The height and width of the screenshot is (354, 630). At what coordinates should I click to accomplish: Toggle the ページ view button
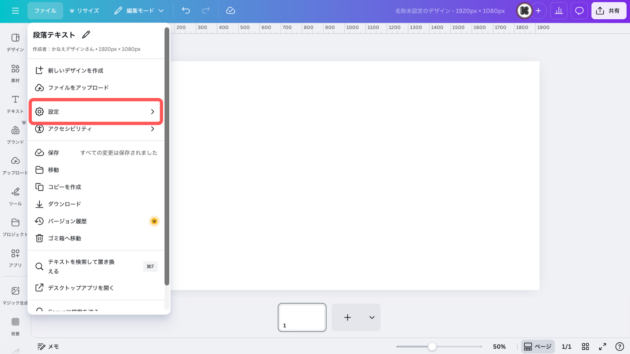click(538, 346)
